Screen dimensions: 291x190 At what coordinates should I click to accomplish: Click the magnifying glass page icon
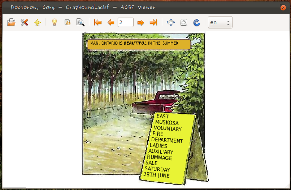tap(81, 22)
